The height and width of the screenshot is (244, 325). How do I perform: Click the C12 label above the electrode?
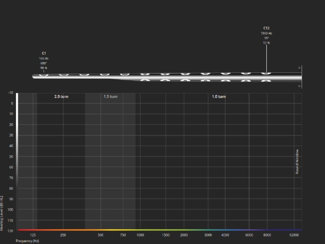pos(266,28)
